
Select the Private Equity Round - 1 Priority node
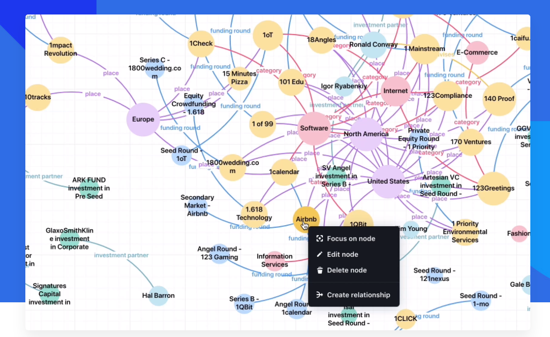click(x=419, y=139)
